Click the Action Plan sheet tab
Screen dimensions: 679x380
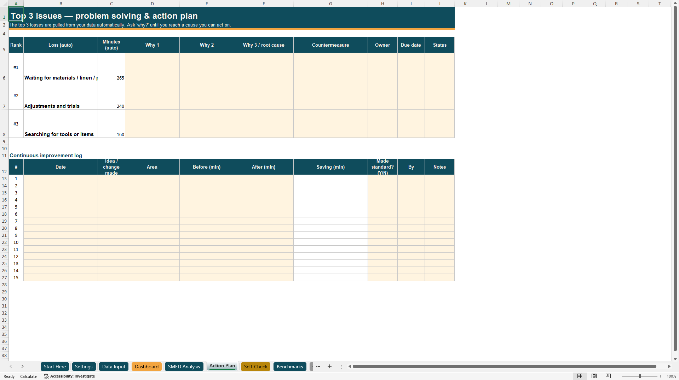pos(222,366)
